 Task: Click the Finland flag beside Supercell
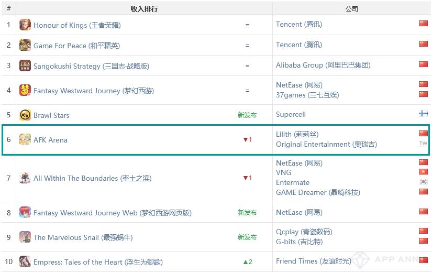coord(423,114)
